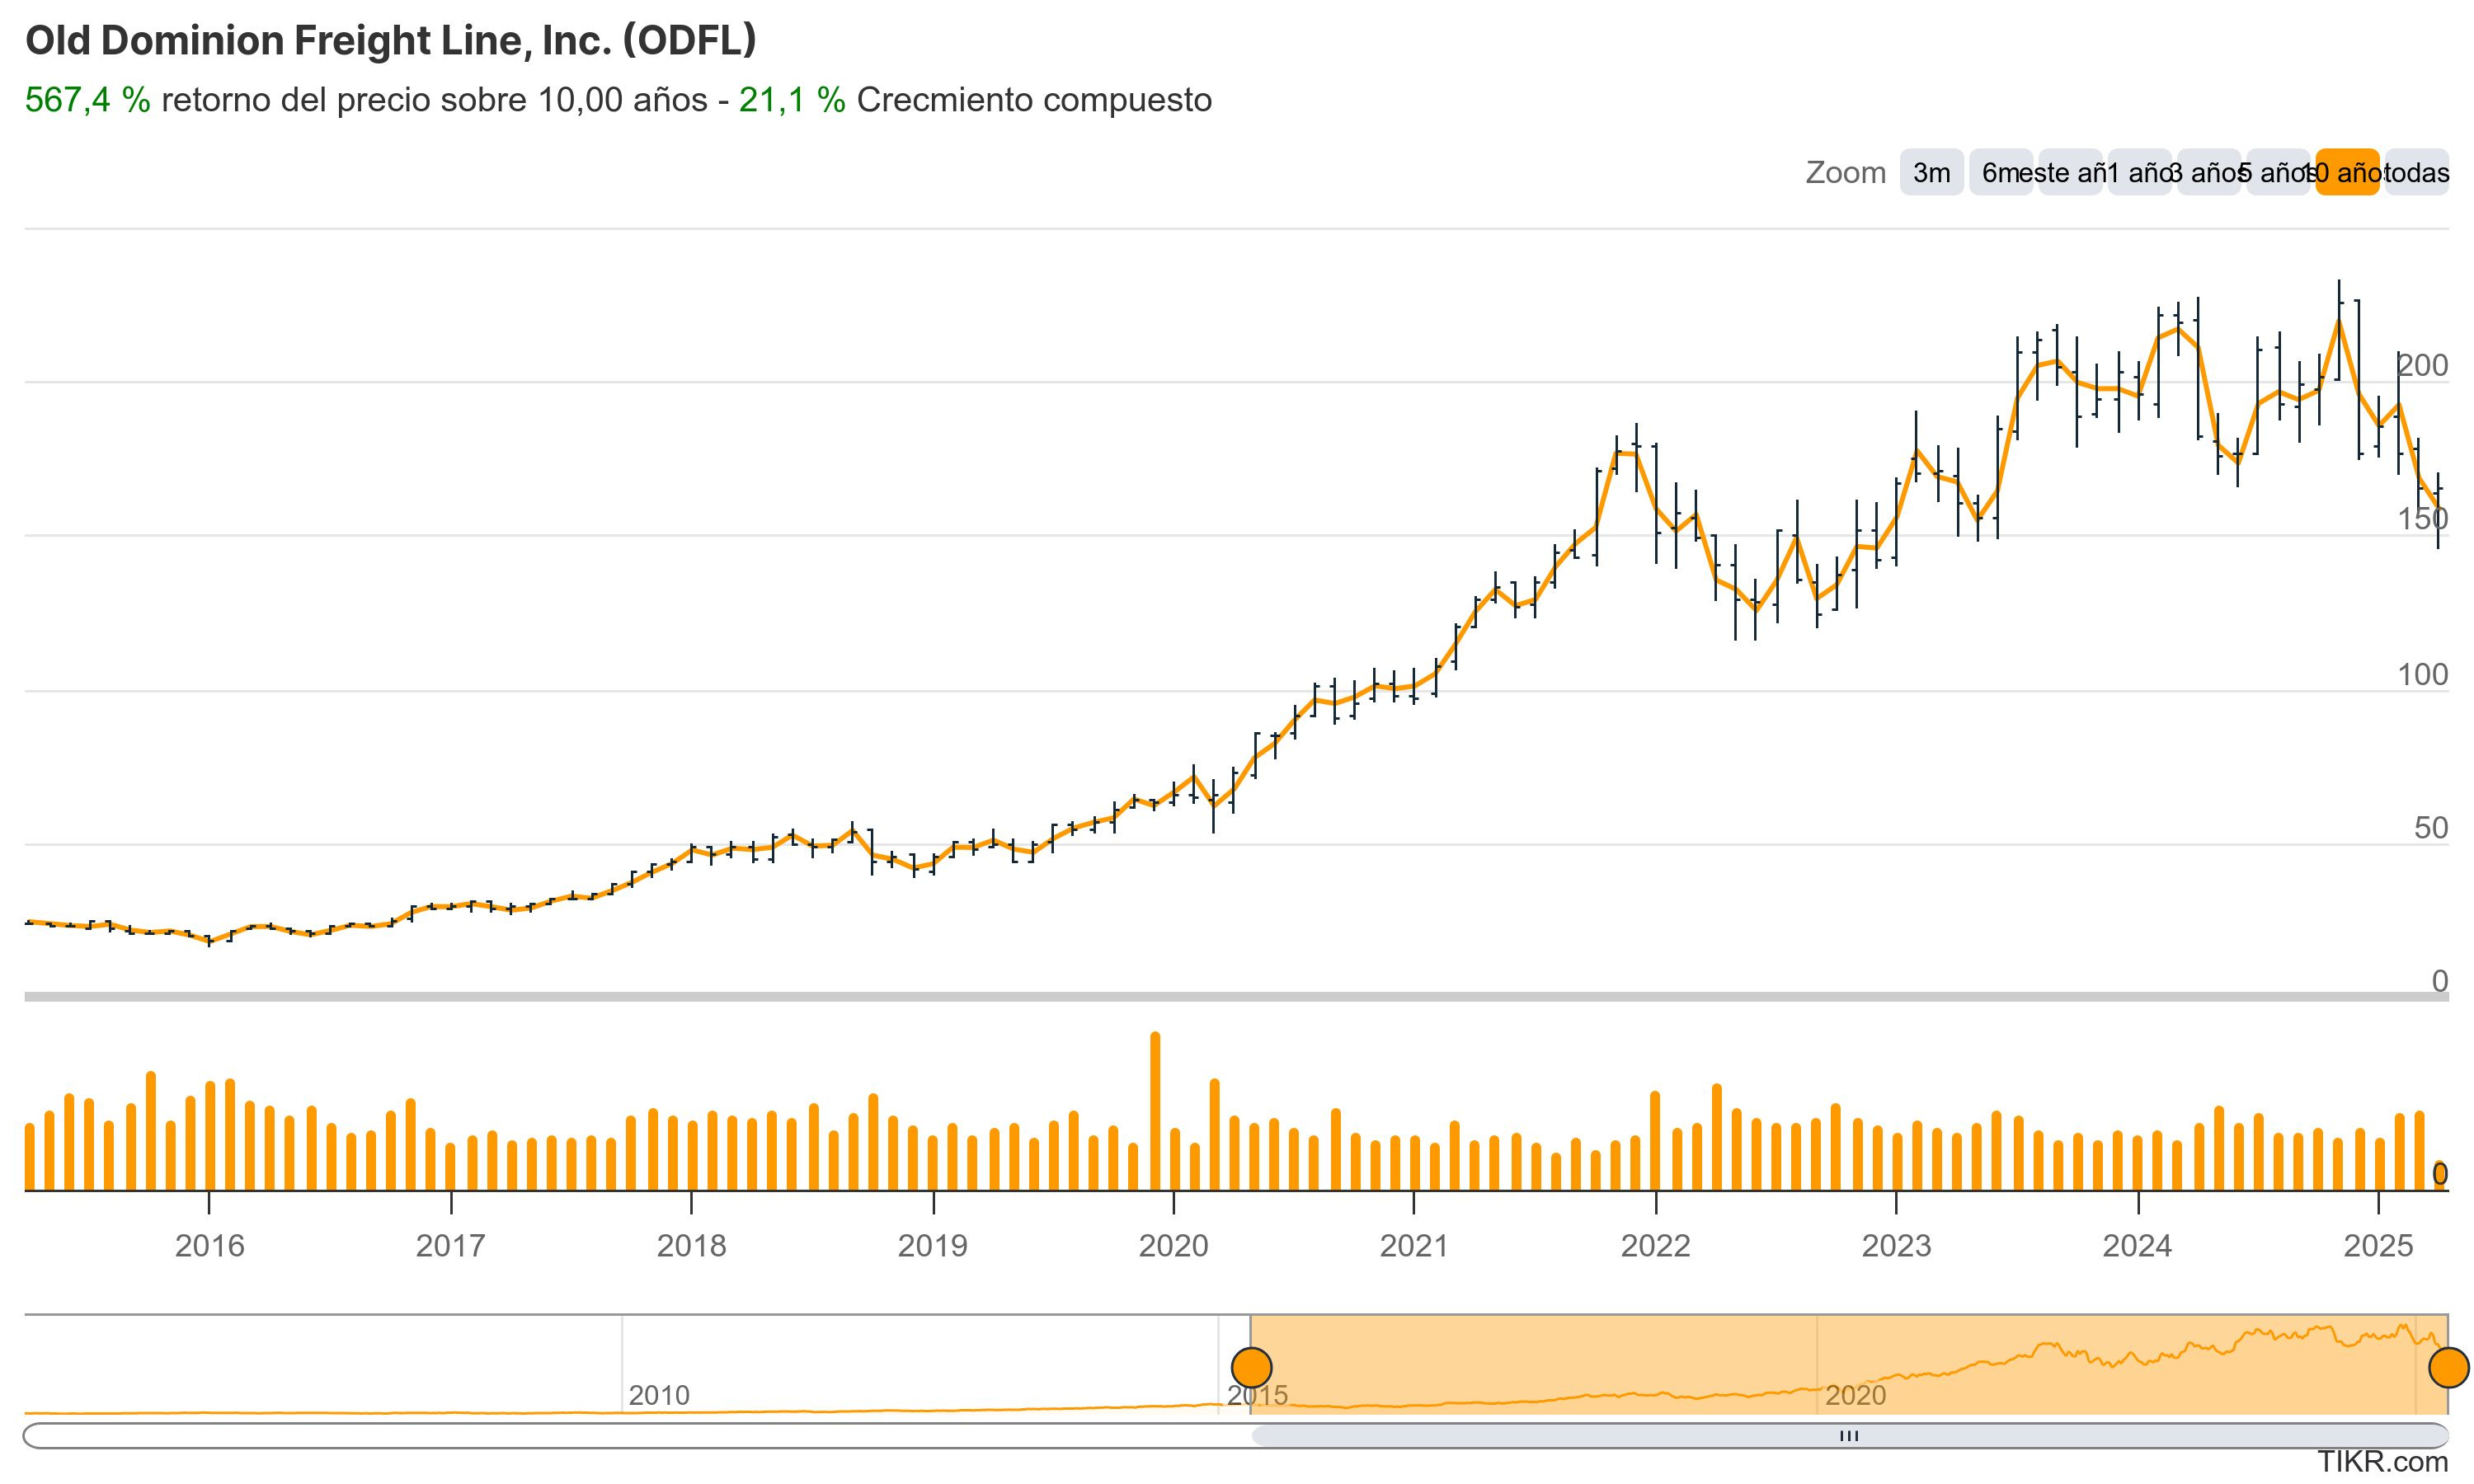Click the 2023 x-axis label

coord(1896,1245)
